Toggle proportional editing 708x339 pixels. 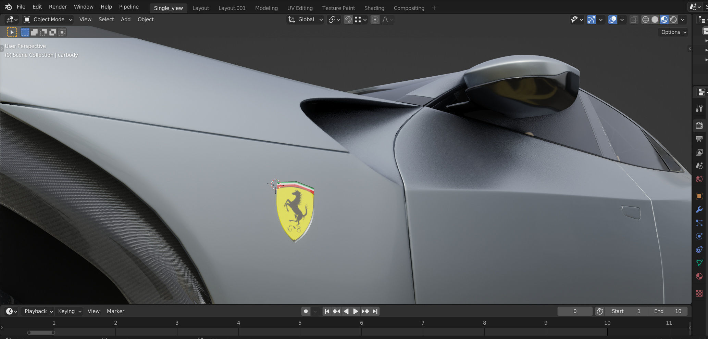[375, 19]
